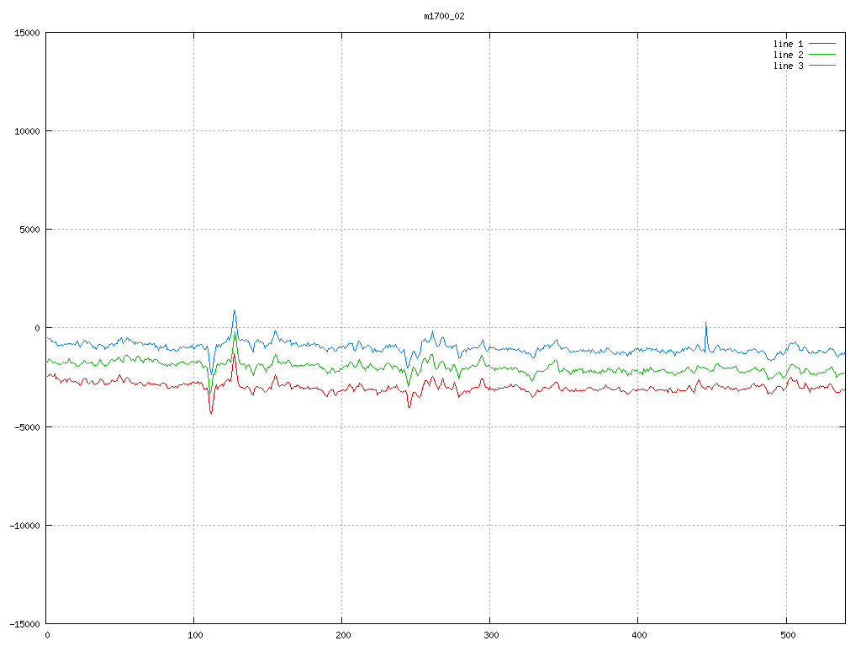
Task: Click the chart title m1700_02
Action: click(444, 17)
